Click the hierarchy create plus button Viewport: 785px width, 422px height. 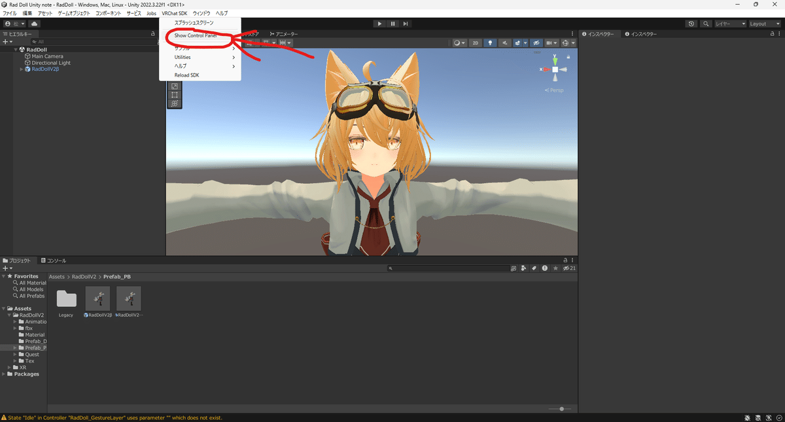coord(7,42)
